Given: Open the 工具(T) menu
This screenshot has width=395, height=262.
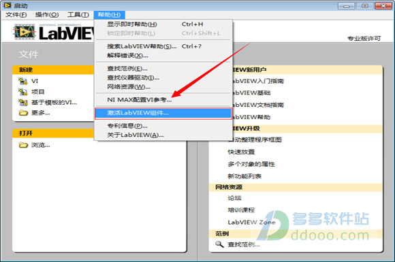Looking at the screenshot, I should click(78, 15).
